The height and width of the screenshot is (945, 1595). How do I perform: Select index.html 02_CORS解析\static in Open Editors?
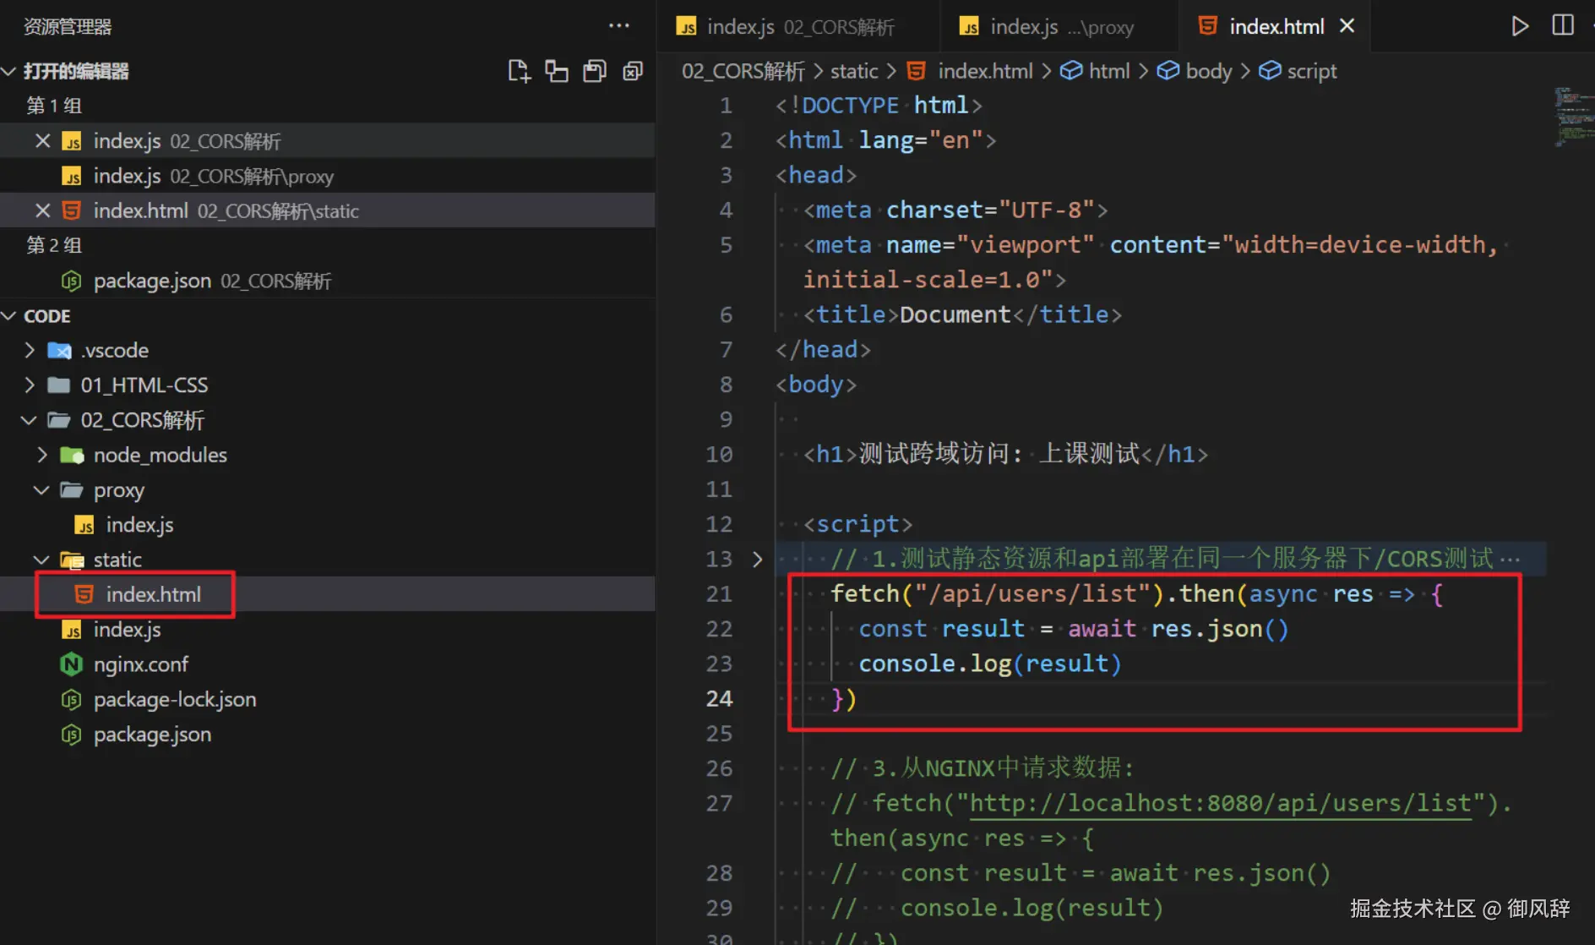pyautogui.click(x=328, y=210)
